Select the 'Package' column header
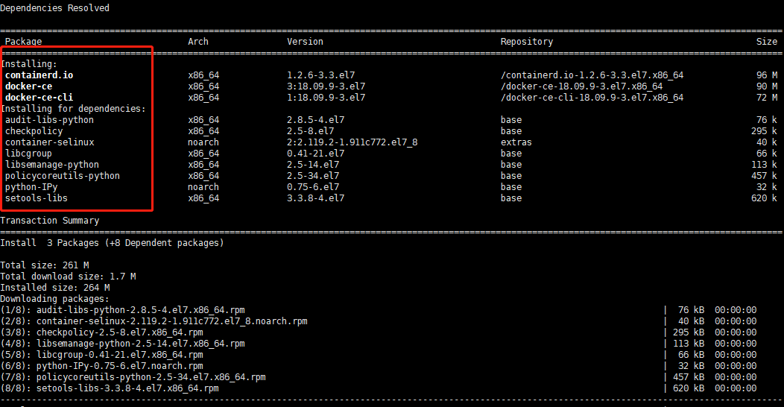The height and width of the screenshot is (407, 784). tap(24, 42)
